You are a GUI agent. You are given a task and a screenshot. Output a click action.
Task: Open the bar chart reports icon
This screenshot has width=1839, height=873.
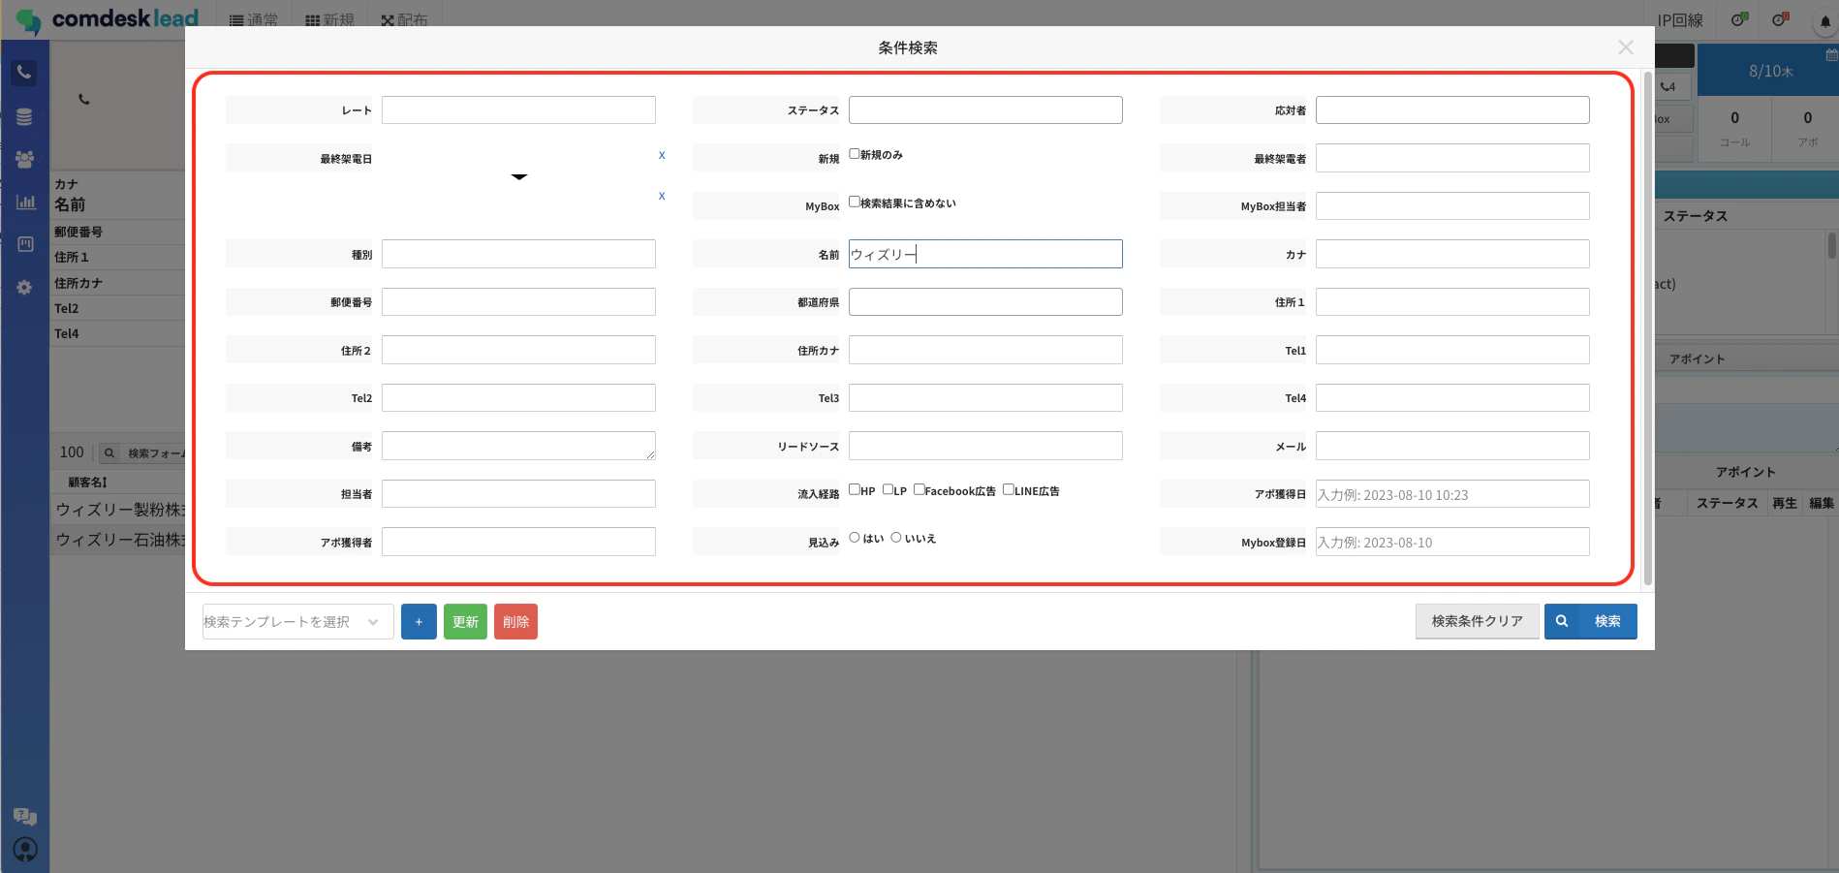pyautogui.click(x=25, y=202)
